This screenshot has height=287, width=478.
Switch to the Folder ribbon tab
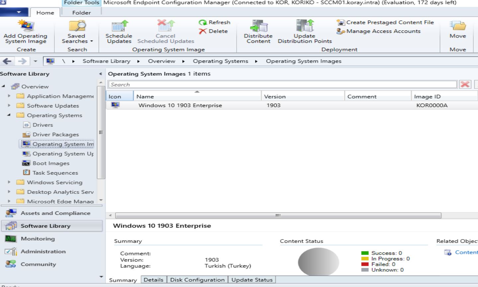click(x=81, y=13)
